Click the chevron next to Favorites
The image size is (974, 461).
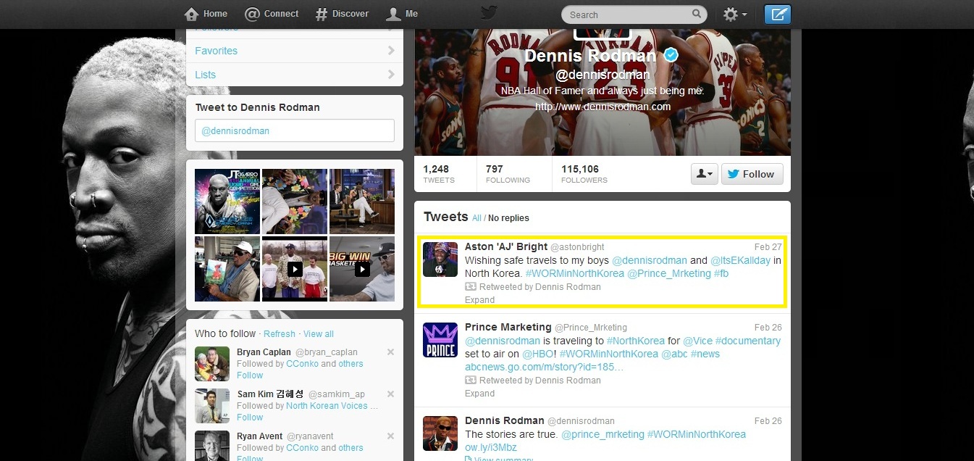pyautogui.click(x=391, y=51)
